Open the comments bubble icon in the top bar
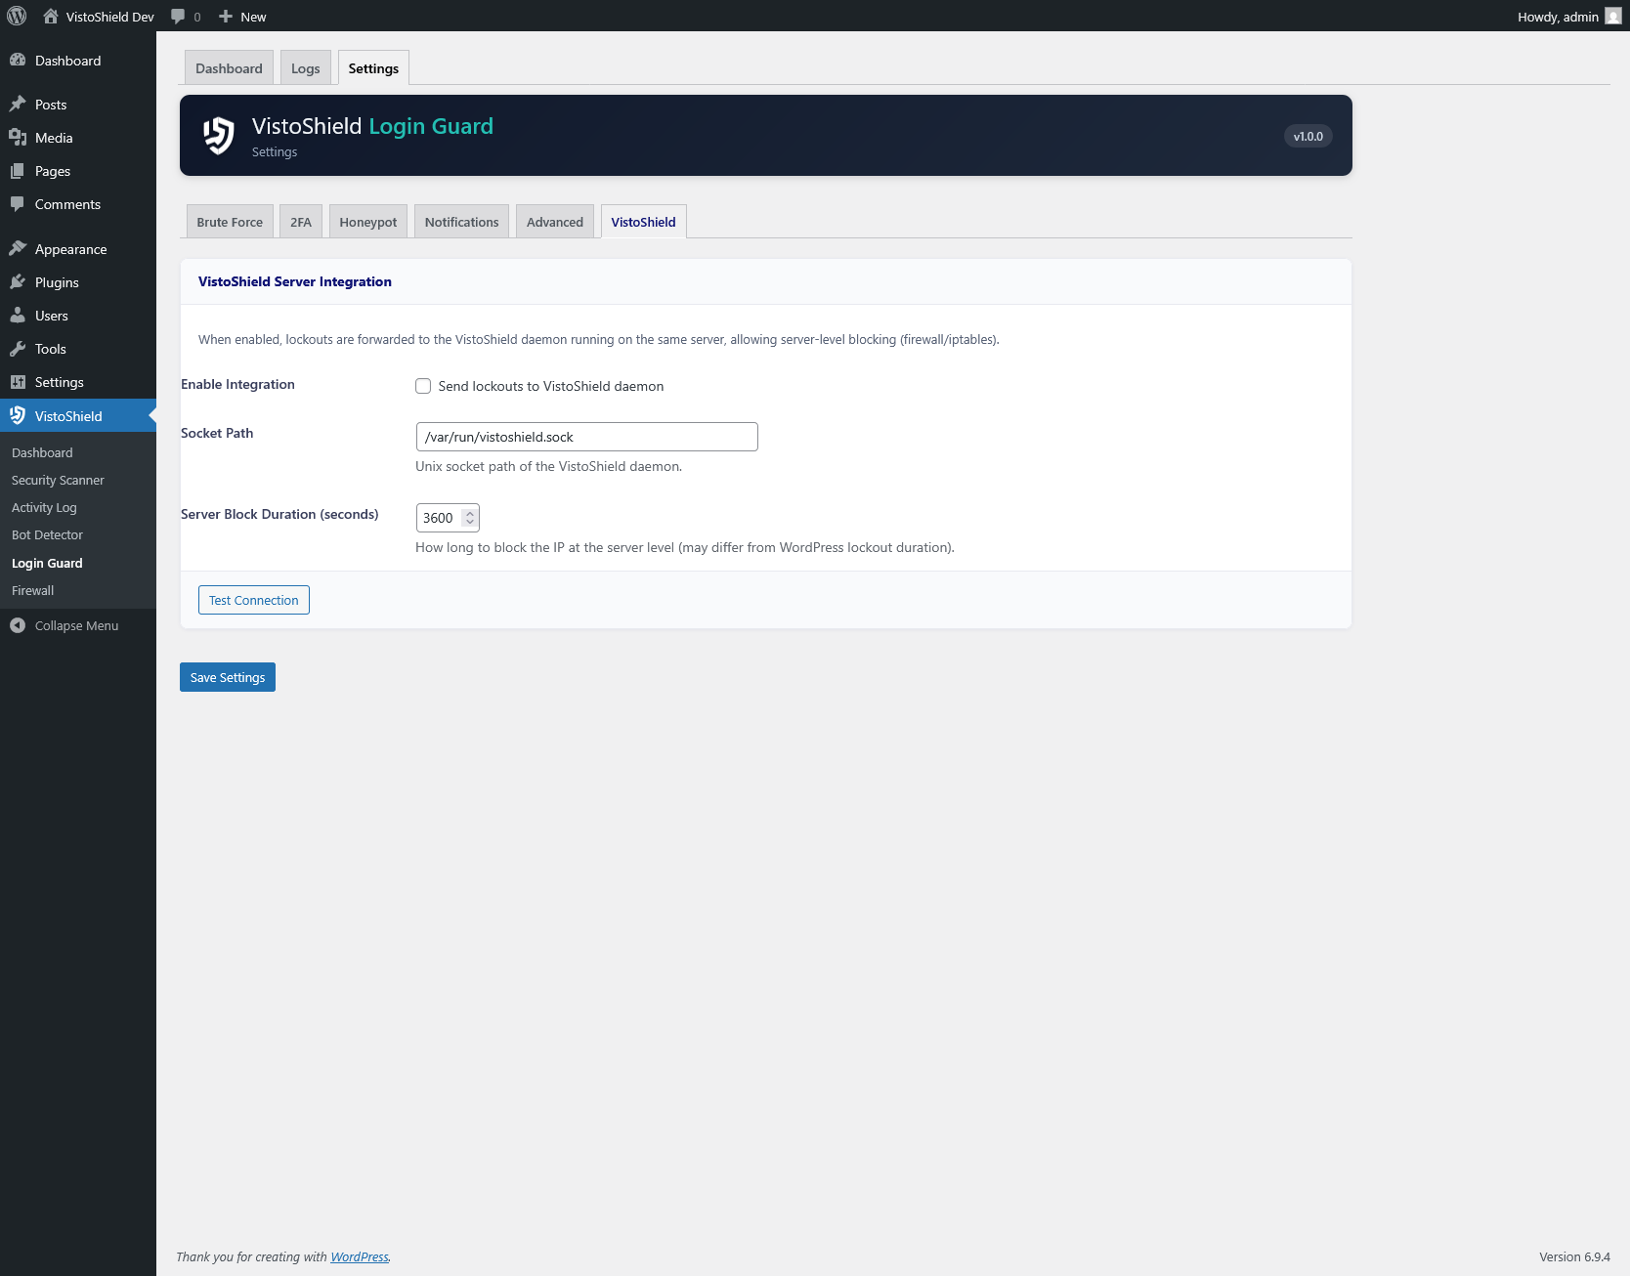This screenshot has height=1276, width=1630. (179, 16)
